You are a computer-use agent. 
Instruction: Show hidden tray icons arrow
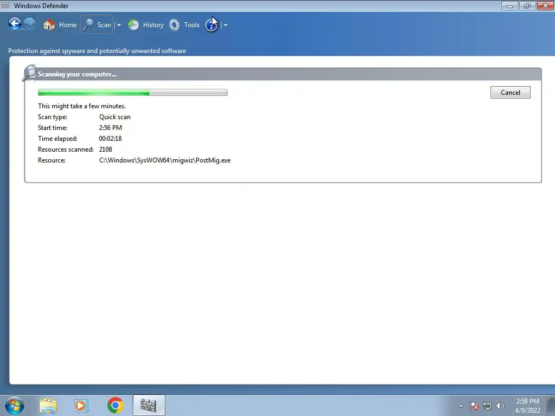461,406
